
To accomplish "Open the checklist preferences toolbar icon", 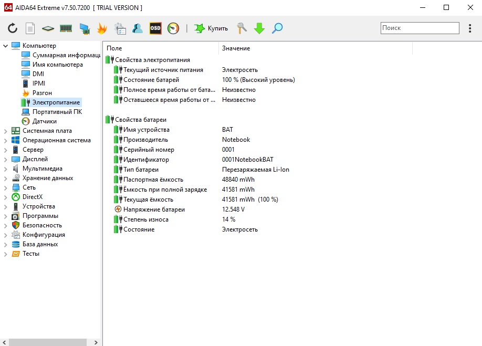I will [x=120, y=28].
